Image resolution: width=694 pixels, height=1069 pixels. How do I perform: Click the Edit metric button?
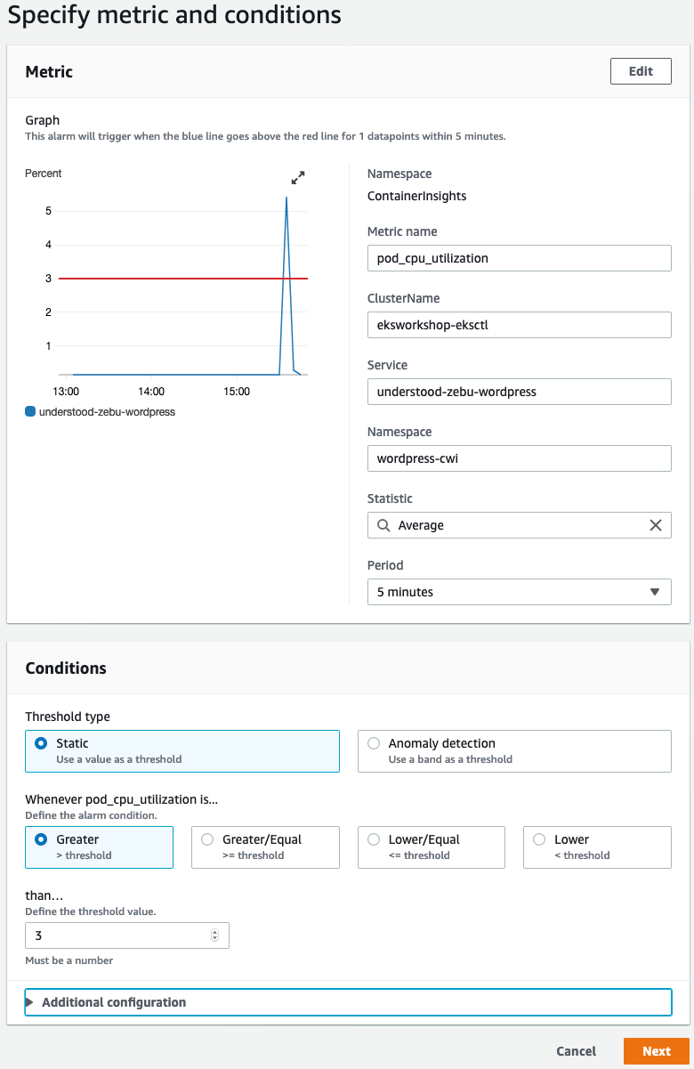click(640, 71)
